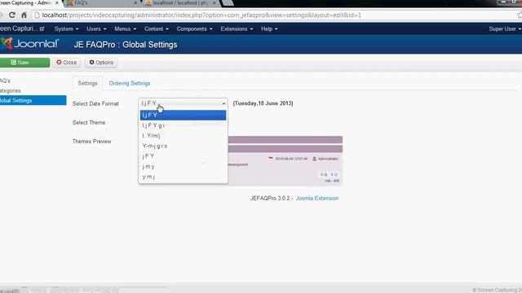This screenshot has height=293, width=522.
Task: Close the Screen Capturing admin tab
Action: pos(56,2)
